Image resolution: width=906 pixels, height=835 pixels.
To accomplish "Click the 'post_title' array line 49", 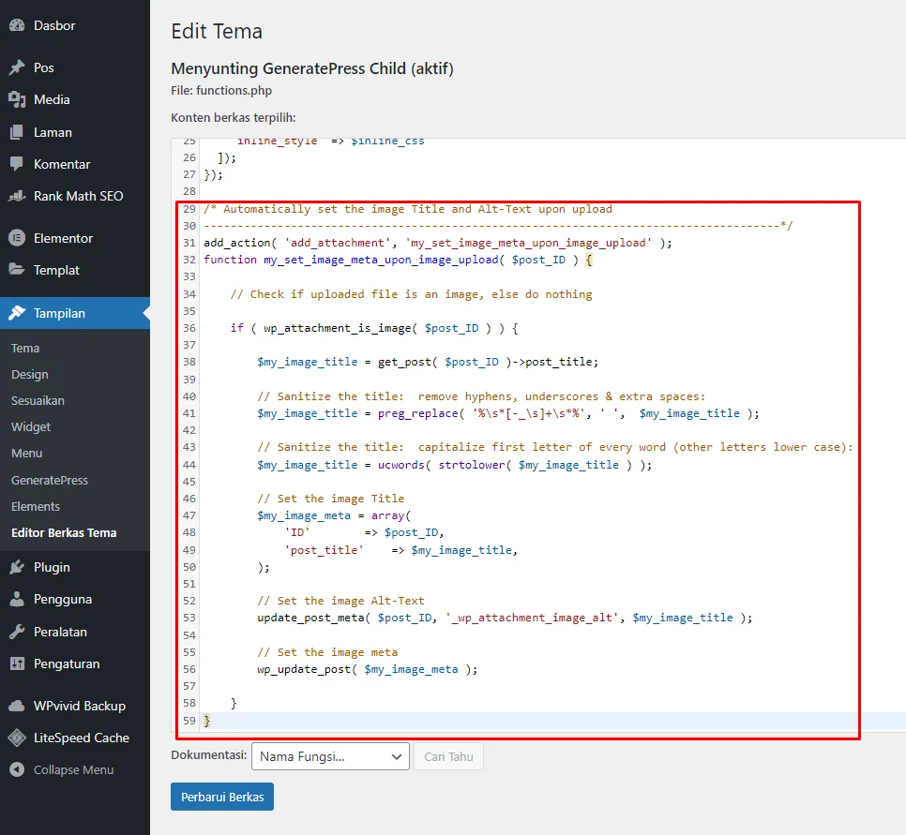I will pyautogui.click(x=401, y=550).
